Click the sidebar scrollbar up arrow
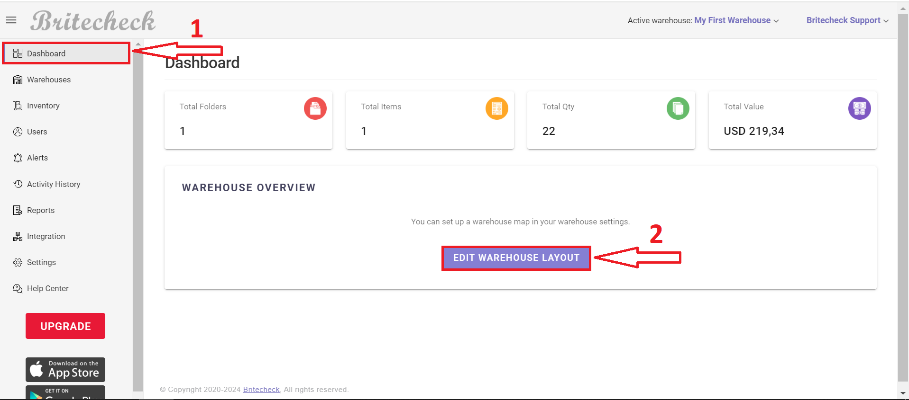Image resolution: width=909 pixels, height=400 pixels. 138,44
